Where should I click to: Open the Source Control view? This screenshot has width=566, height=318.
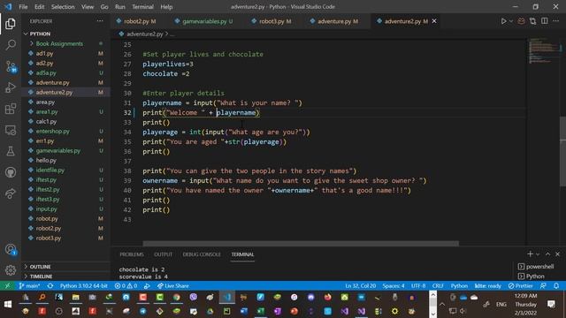point(11,66)
